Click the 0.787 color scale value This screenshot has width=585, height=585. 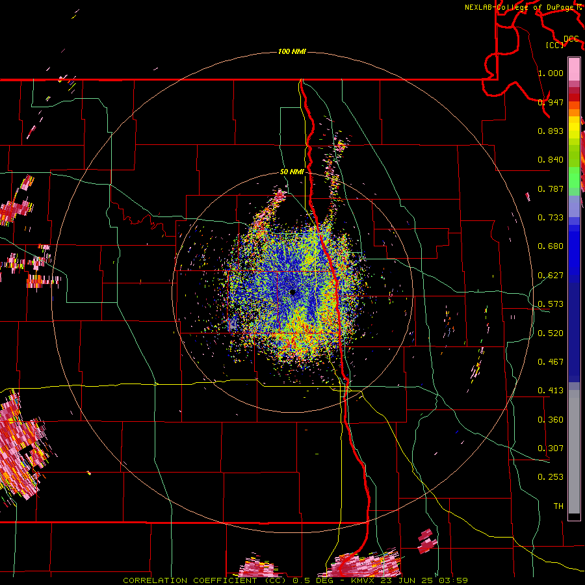(x=551, y=188)
